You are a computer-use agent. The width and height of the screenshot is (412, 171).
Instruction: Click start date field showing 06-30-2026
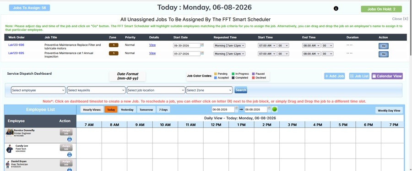pos(187,45)
